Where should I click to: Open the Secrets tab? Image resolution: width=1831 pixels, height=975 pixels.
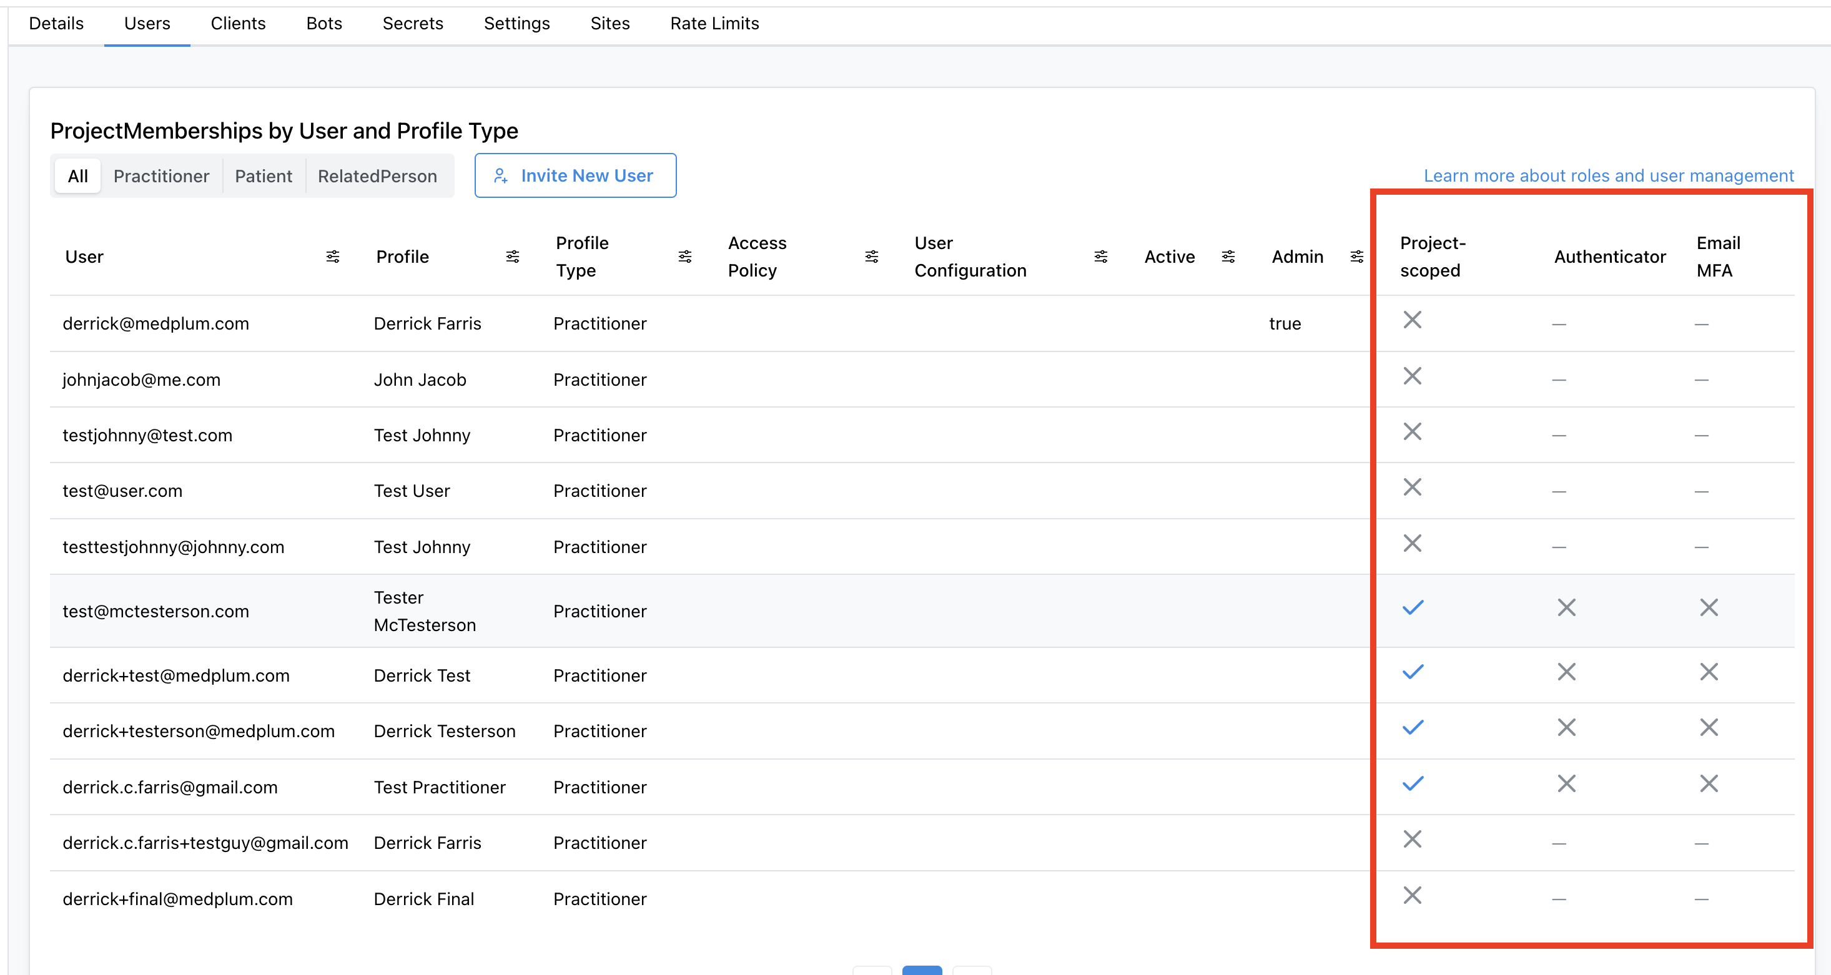[x=413, y=24]
